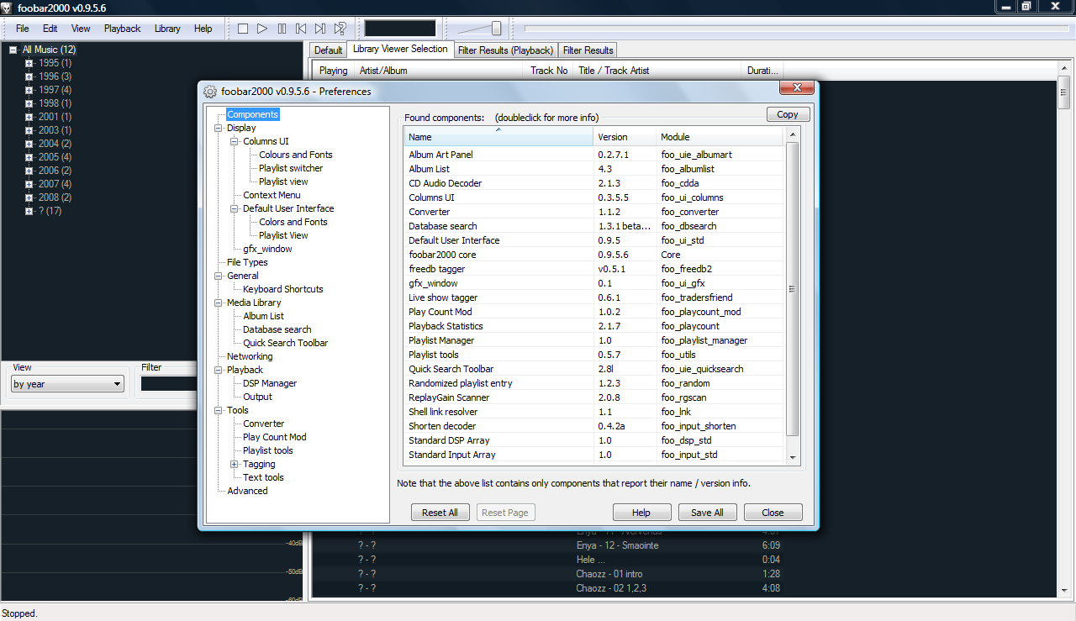Click the random playback button
This screenshot has height=621, width=1076.
pos(340,29)
